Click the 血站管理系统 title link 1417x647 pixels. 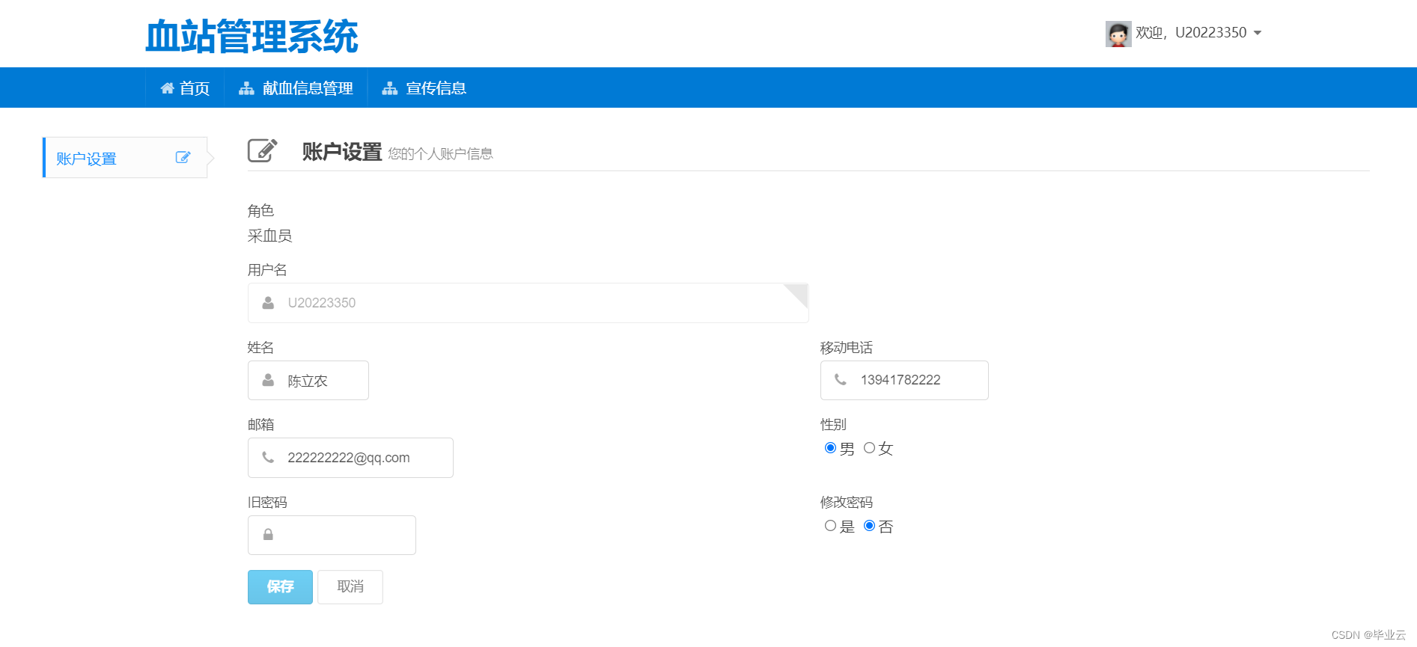tap(252, 37)
